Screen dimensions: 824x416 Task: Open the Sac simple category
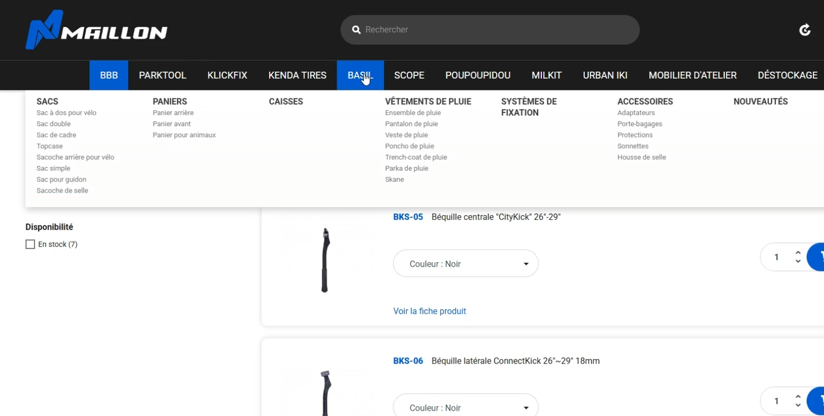tap(53, 168)
